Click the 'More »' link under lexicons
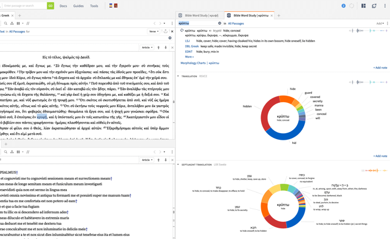Viewport: 390px width, 239px height. point(189,56)
